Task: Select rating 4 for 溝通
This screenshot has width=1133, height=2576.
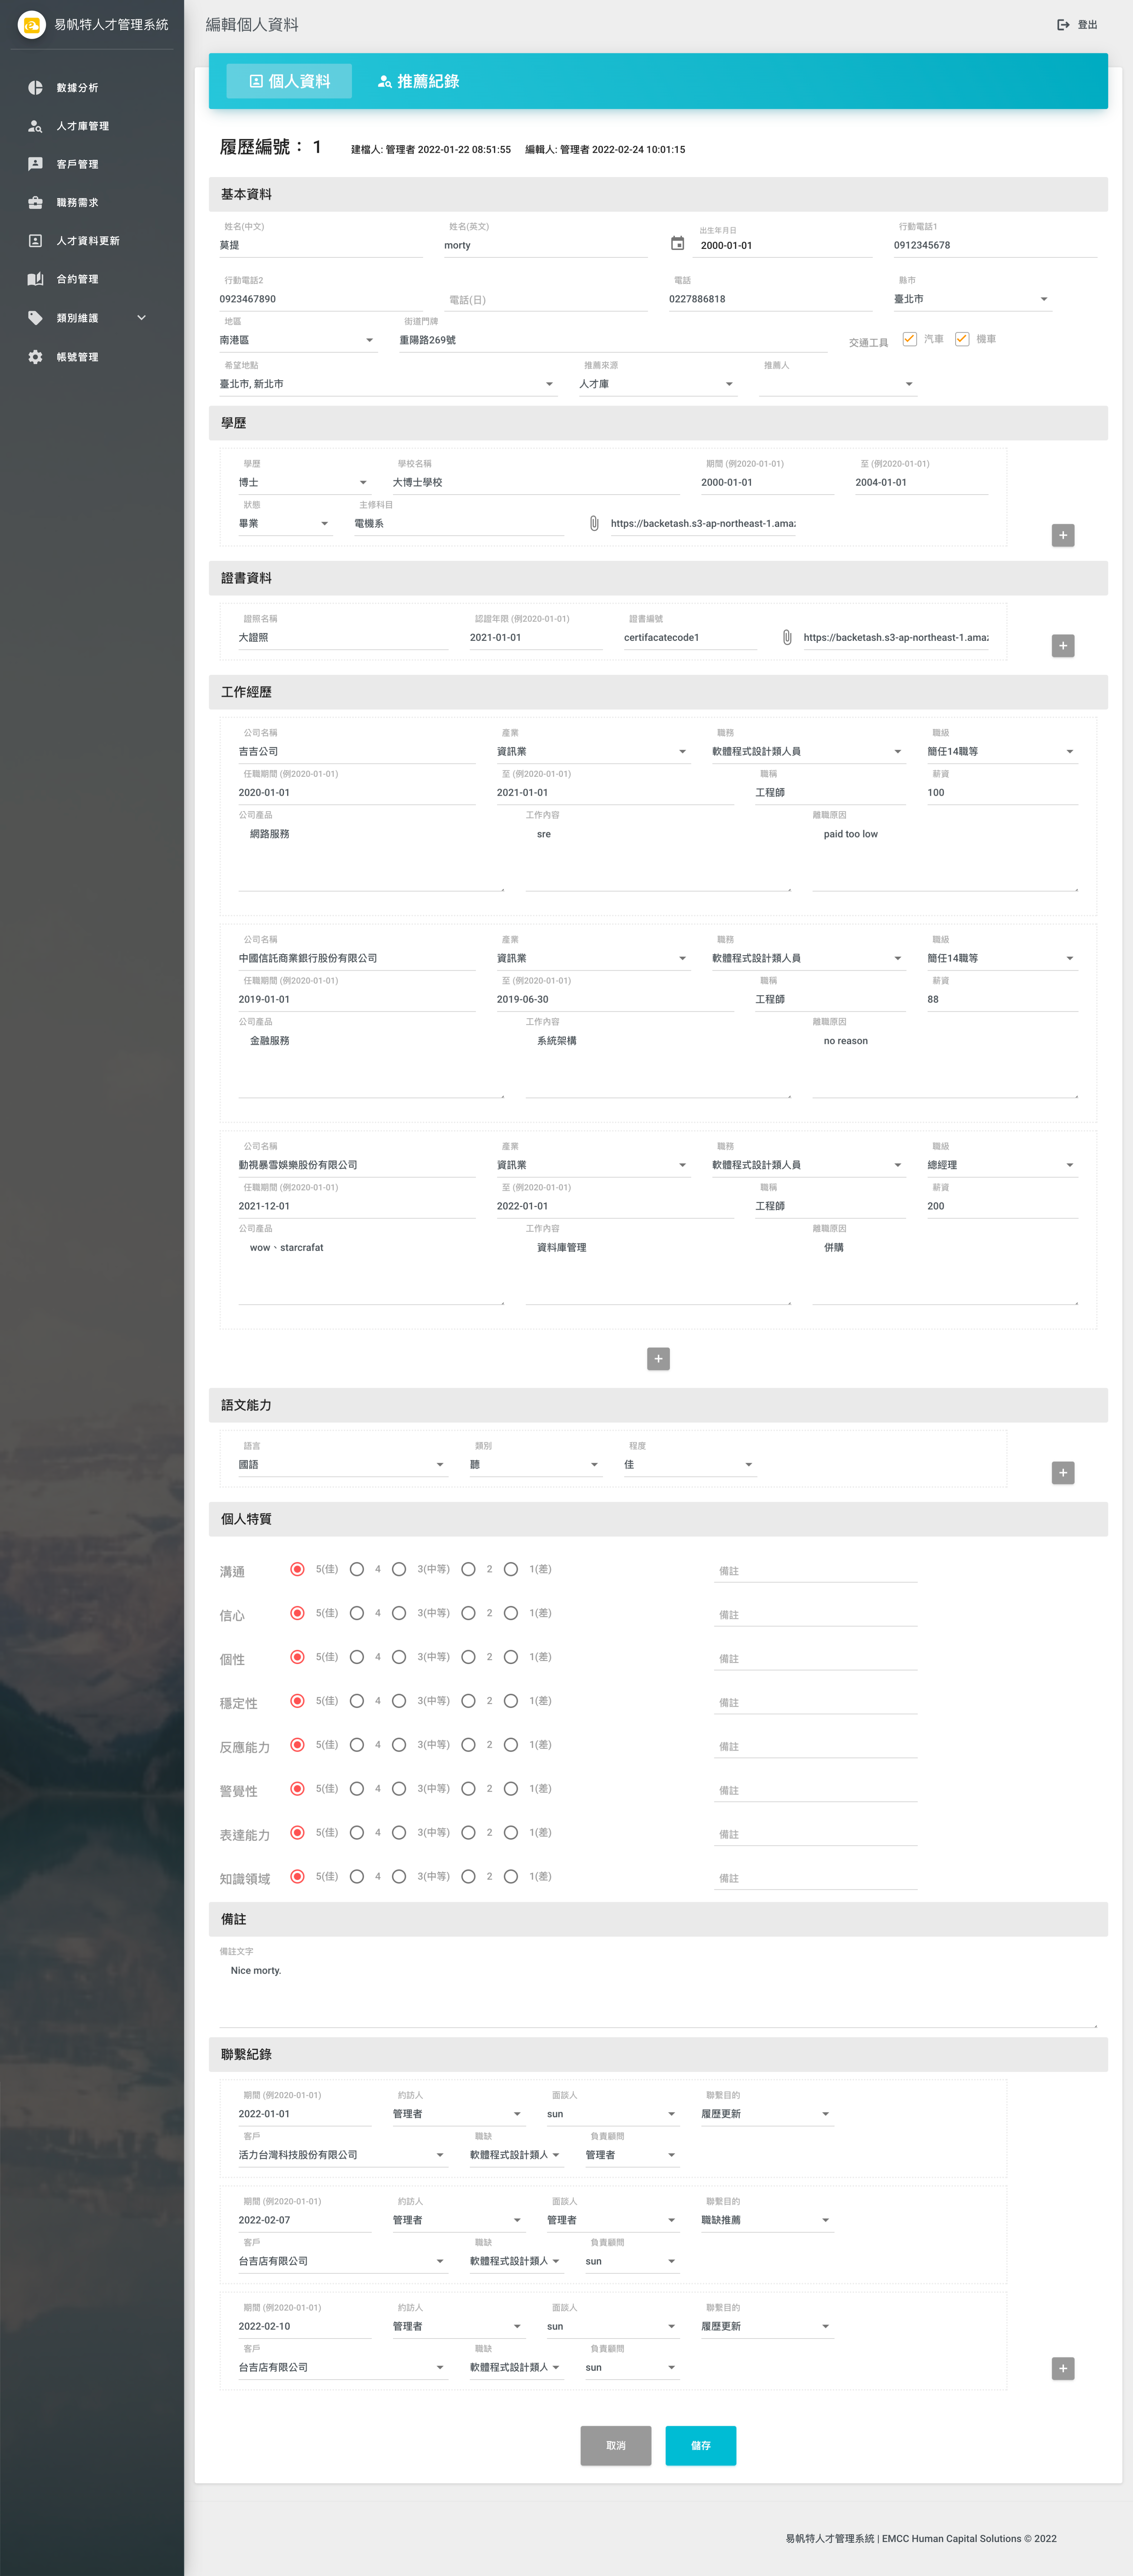Action: [x=357, y=1569]
